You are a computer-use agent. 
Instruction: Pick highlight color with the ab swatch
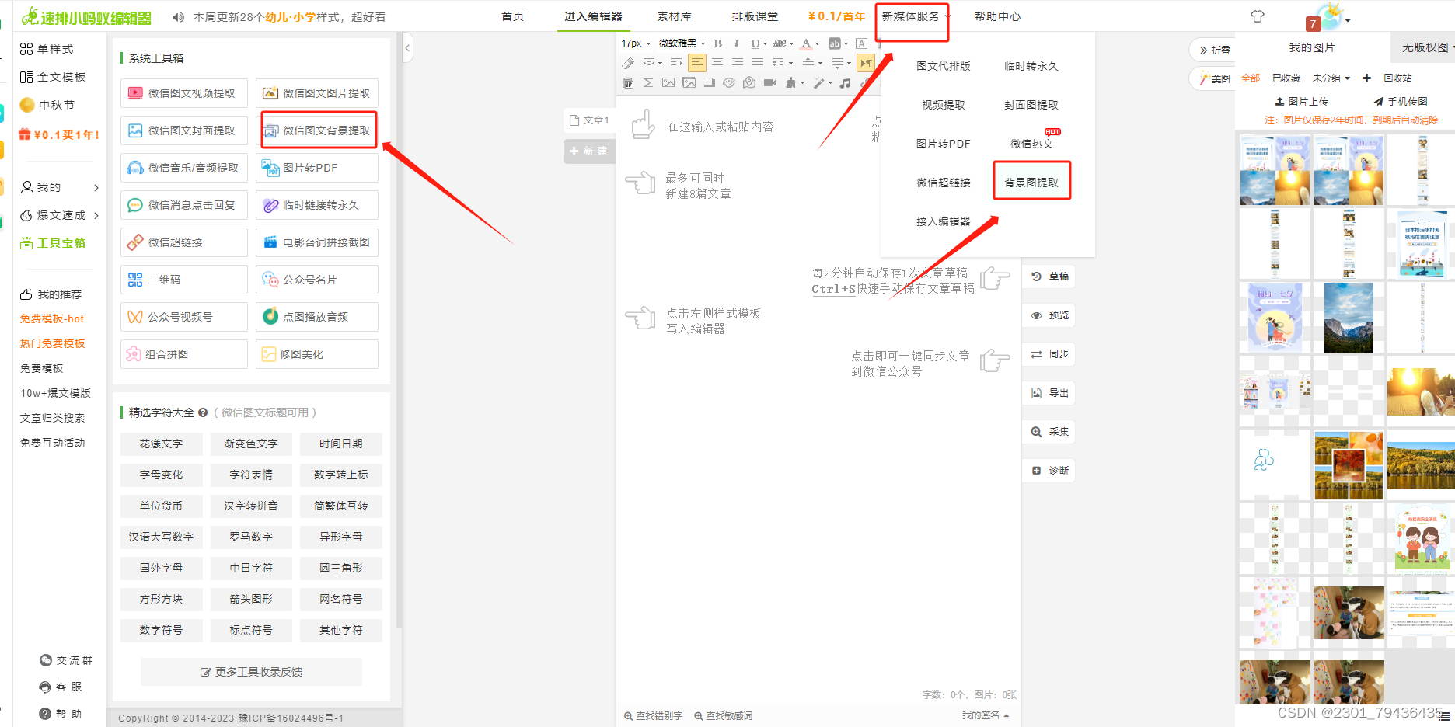[835, 43]
